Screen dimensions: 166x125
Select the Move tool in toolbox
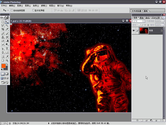[x=7, y=22]
